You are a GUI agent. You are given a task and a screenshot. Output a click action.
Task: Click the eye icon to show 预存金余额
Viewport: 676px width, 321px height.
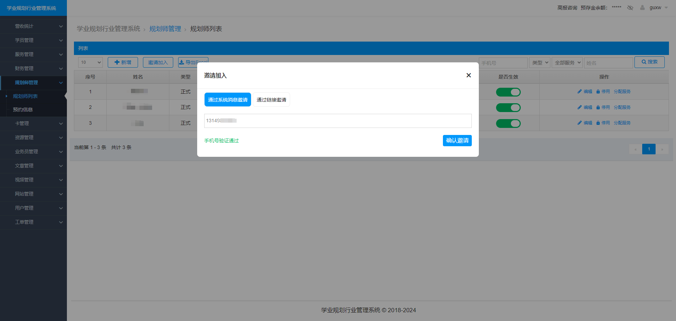point(630,7)
